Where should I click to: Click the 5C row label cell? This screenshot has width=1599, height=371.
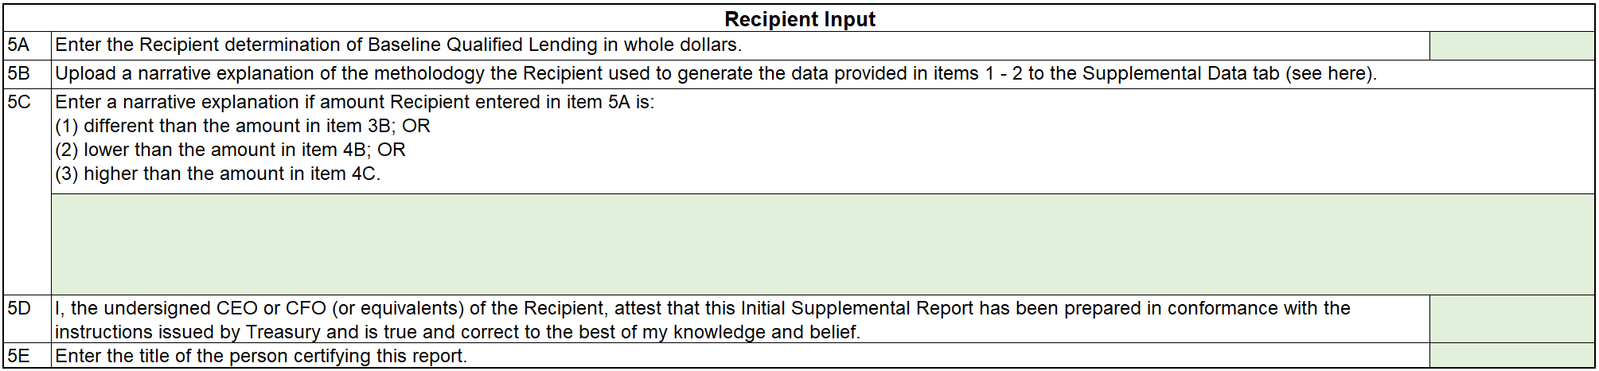[27, 191]
